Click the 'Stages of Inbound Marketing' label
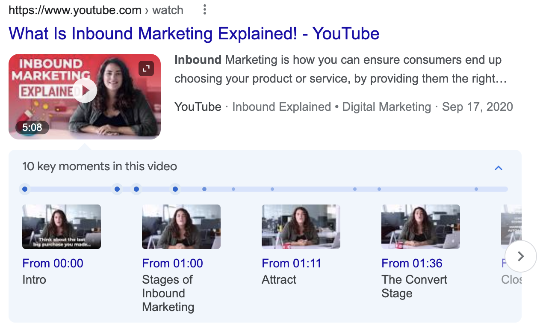 pos(168,293)
